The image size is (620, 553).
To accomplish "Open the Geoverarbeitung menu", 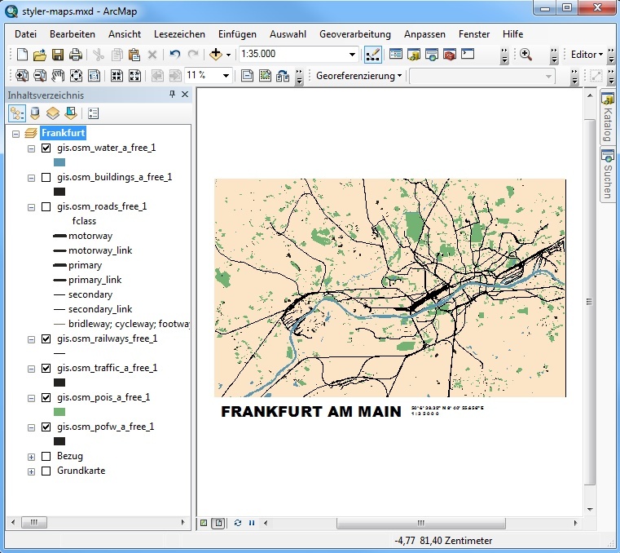I will (x=354, y=34).
